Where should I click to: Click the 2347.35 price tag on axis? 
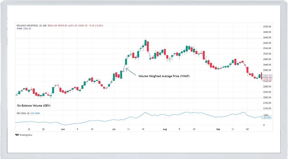tap(267, 76)
